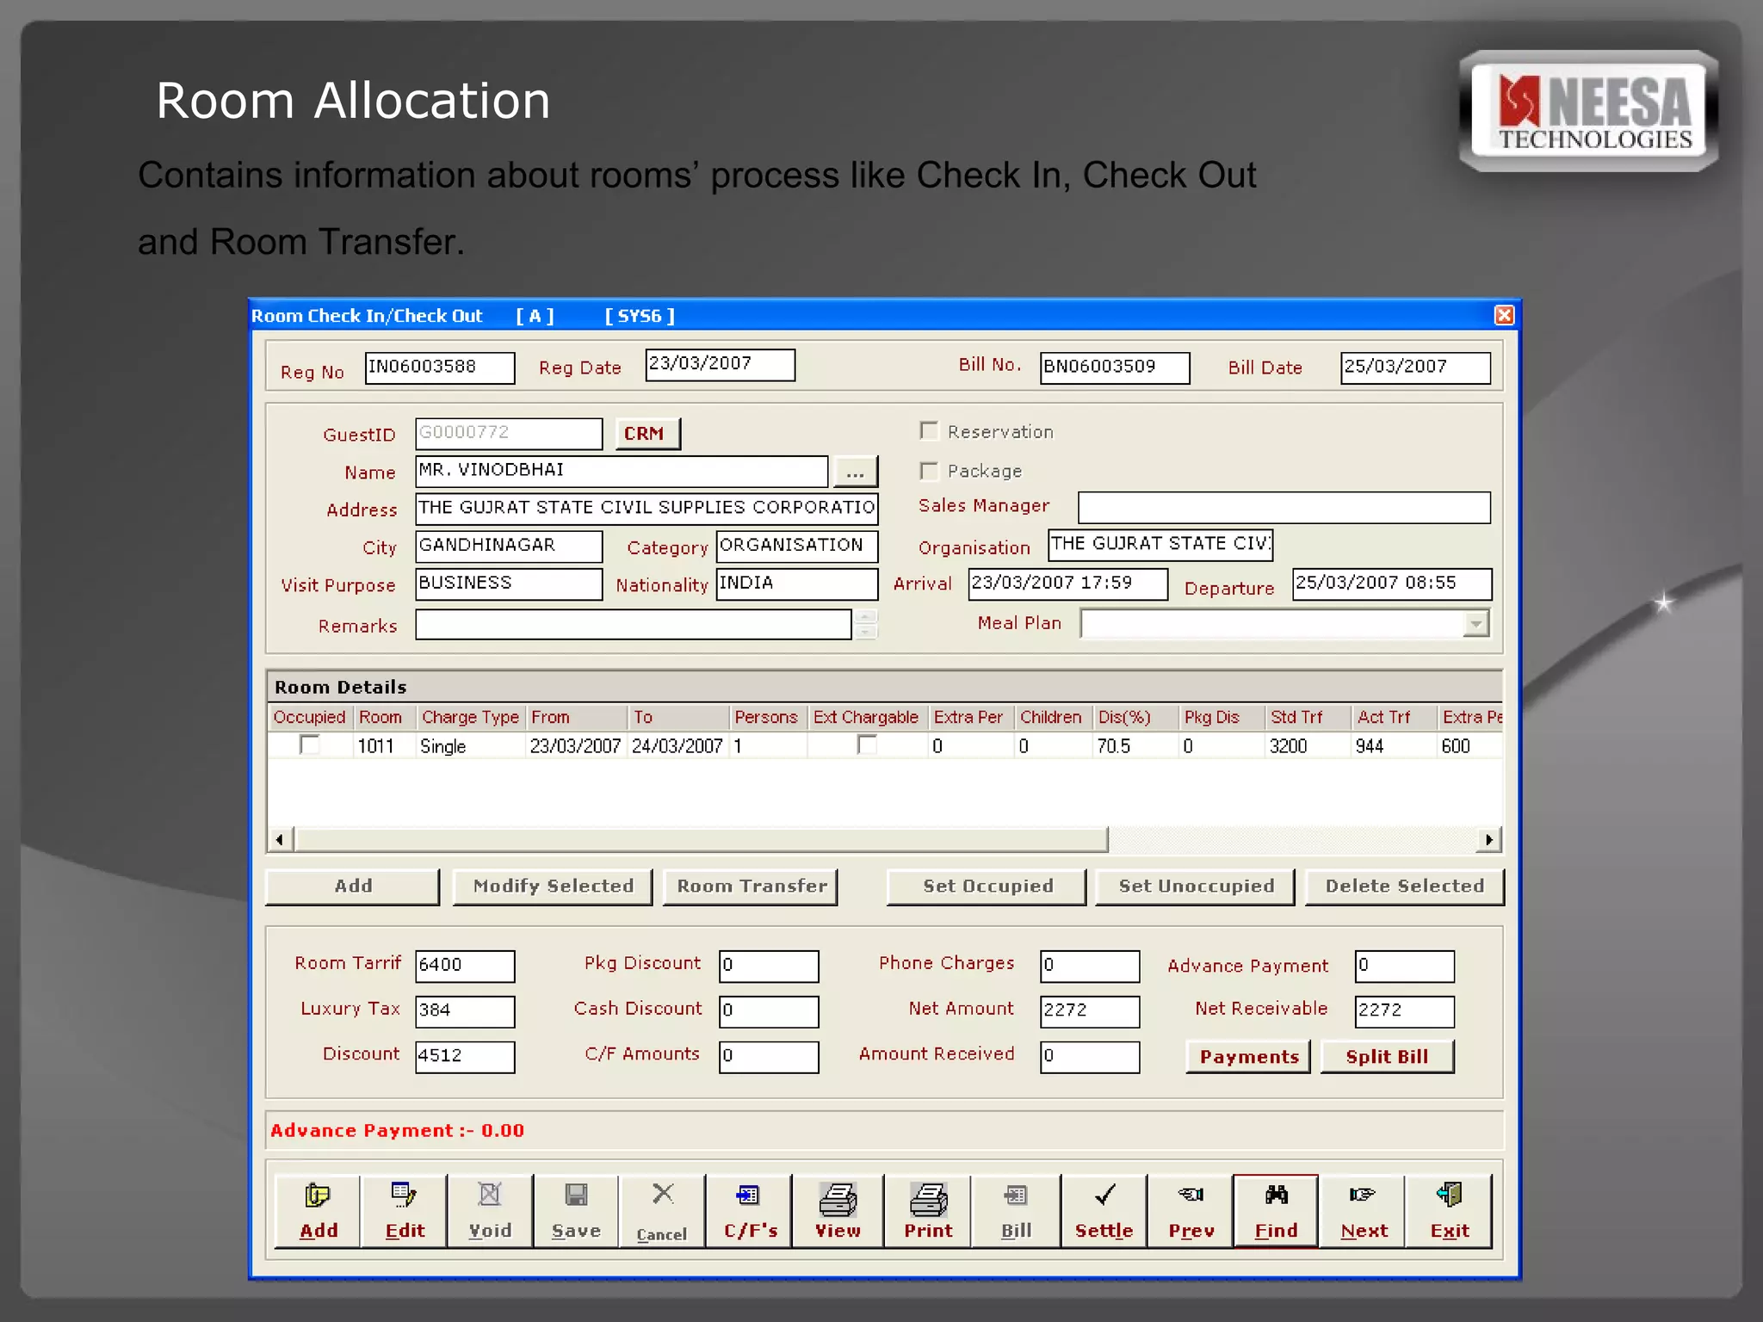Click the Remarks field down spinner

pos(867,632)
